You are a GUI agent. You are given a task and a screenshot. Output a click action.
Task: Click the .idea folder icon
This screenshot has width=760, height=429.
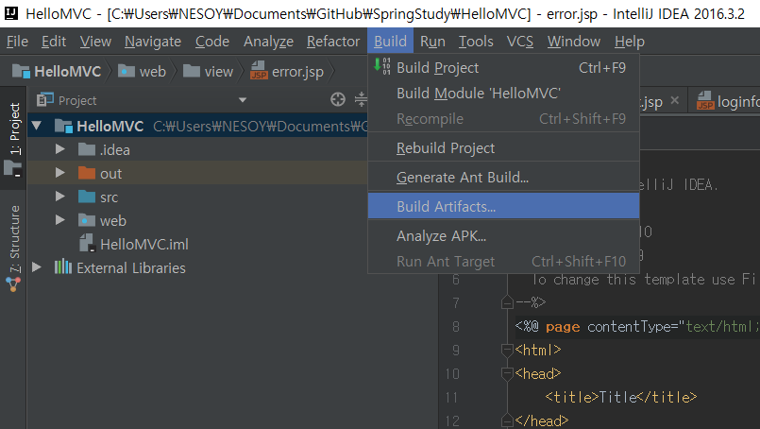tap(87, 149)
